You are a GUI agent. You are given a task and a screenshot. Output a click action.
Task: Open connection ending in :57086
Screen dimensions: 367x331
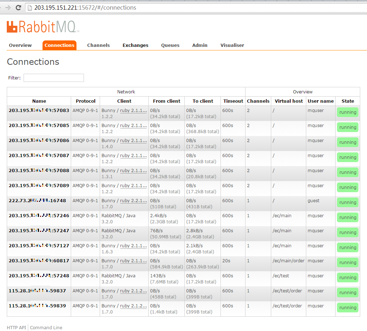click(39, 140)
